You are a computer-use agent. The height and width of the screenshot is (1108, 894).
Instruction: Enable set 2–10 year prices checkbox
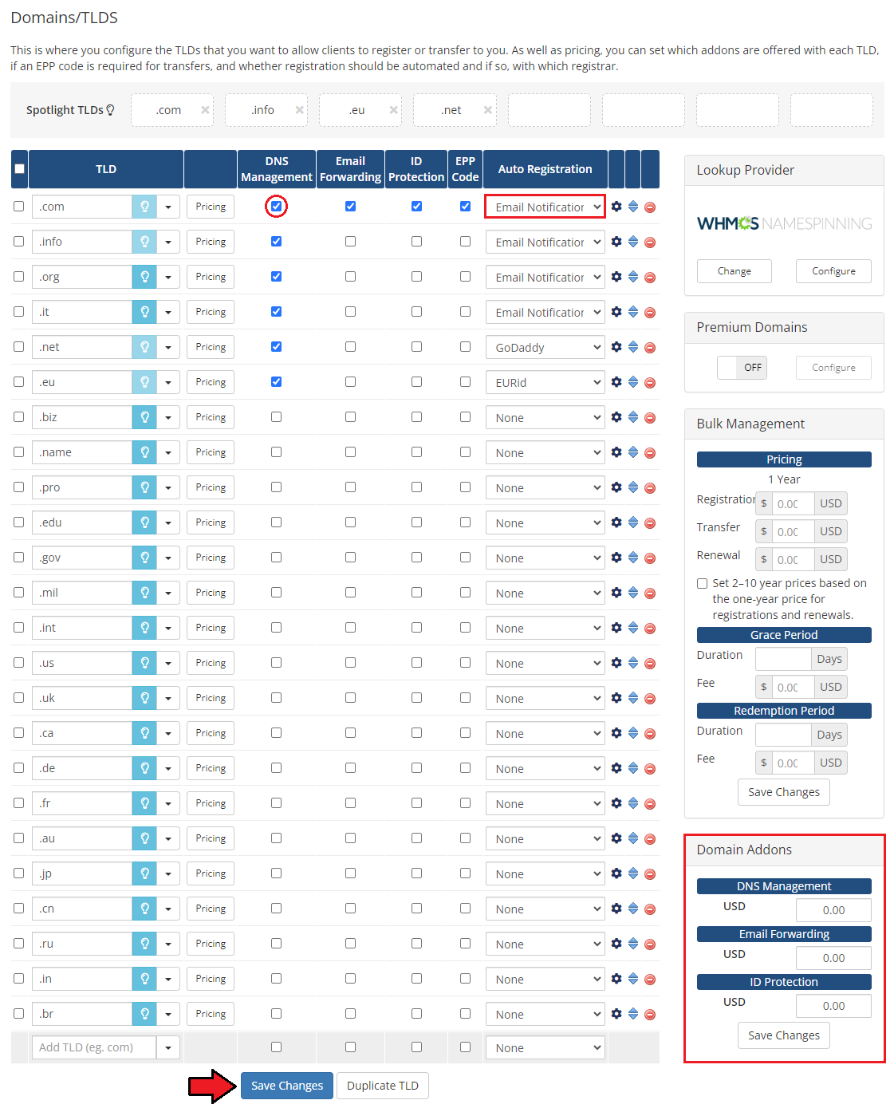tap(703, 583)
